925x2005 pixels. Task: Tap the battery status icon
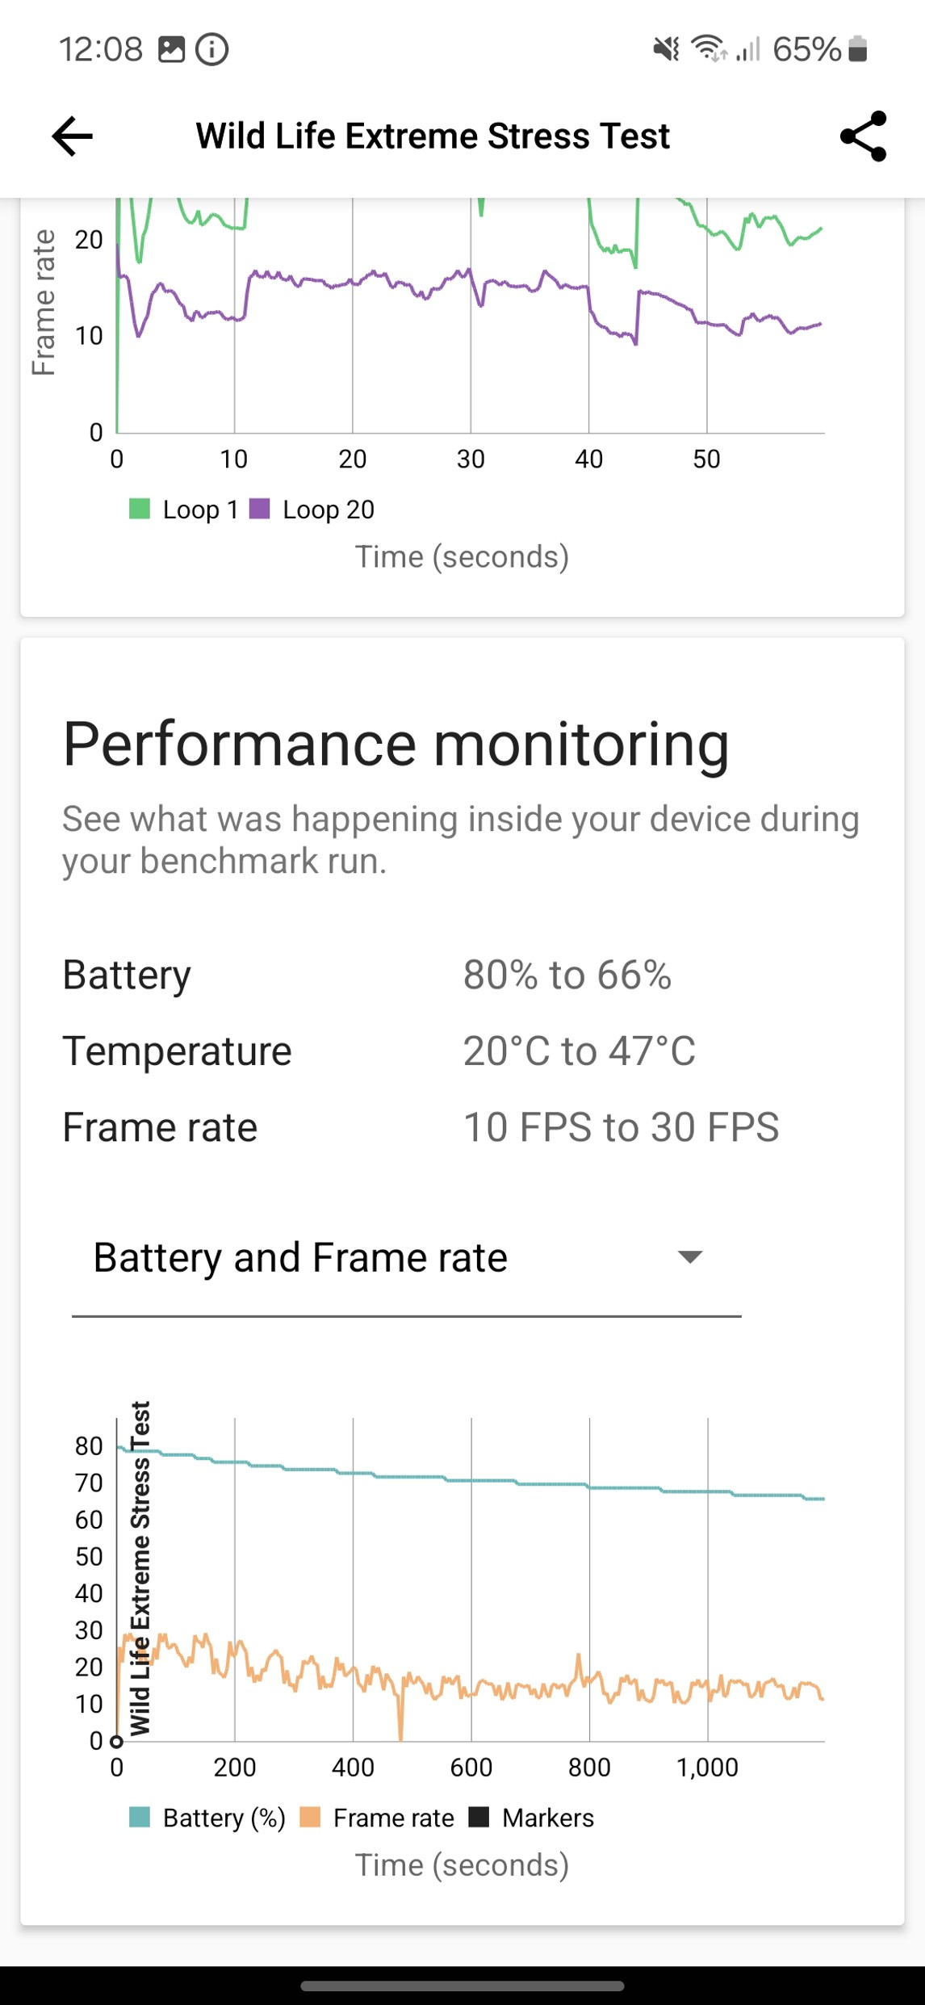click(858, 49)
